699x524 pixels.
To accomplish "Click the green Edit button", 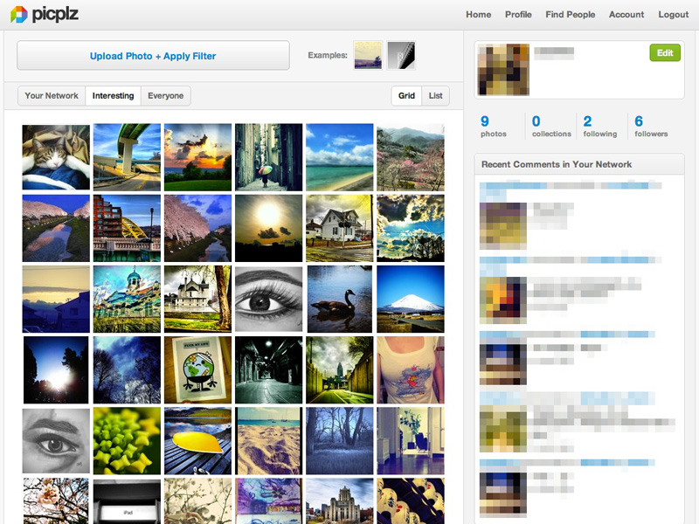I will click(665, 52).
